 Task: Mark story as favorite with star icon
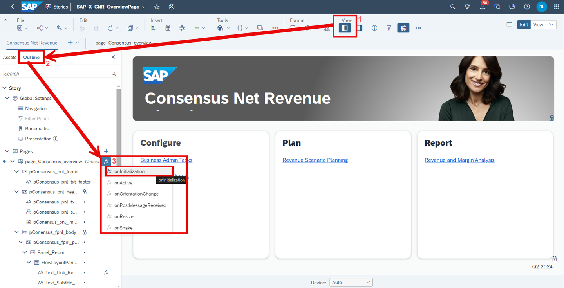(x=157, y=7)
